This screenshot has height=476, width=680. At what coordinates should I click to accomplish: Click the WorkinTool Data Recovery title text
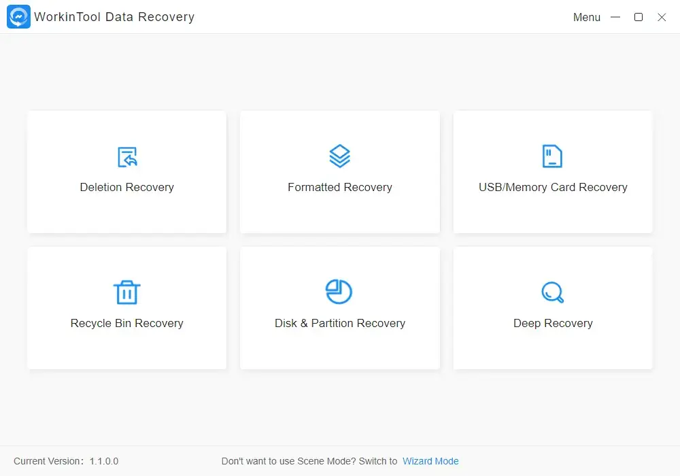[114, 17]
